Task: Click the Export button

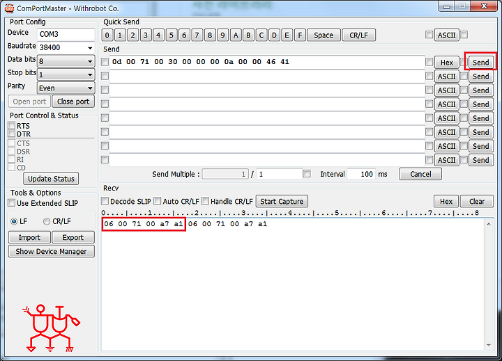Action: tap(73, 237)
